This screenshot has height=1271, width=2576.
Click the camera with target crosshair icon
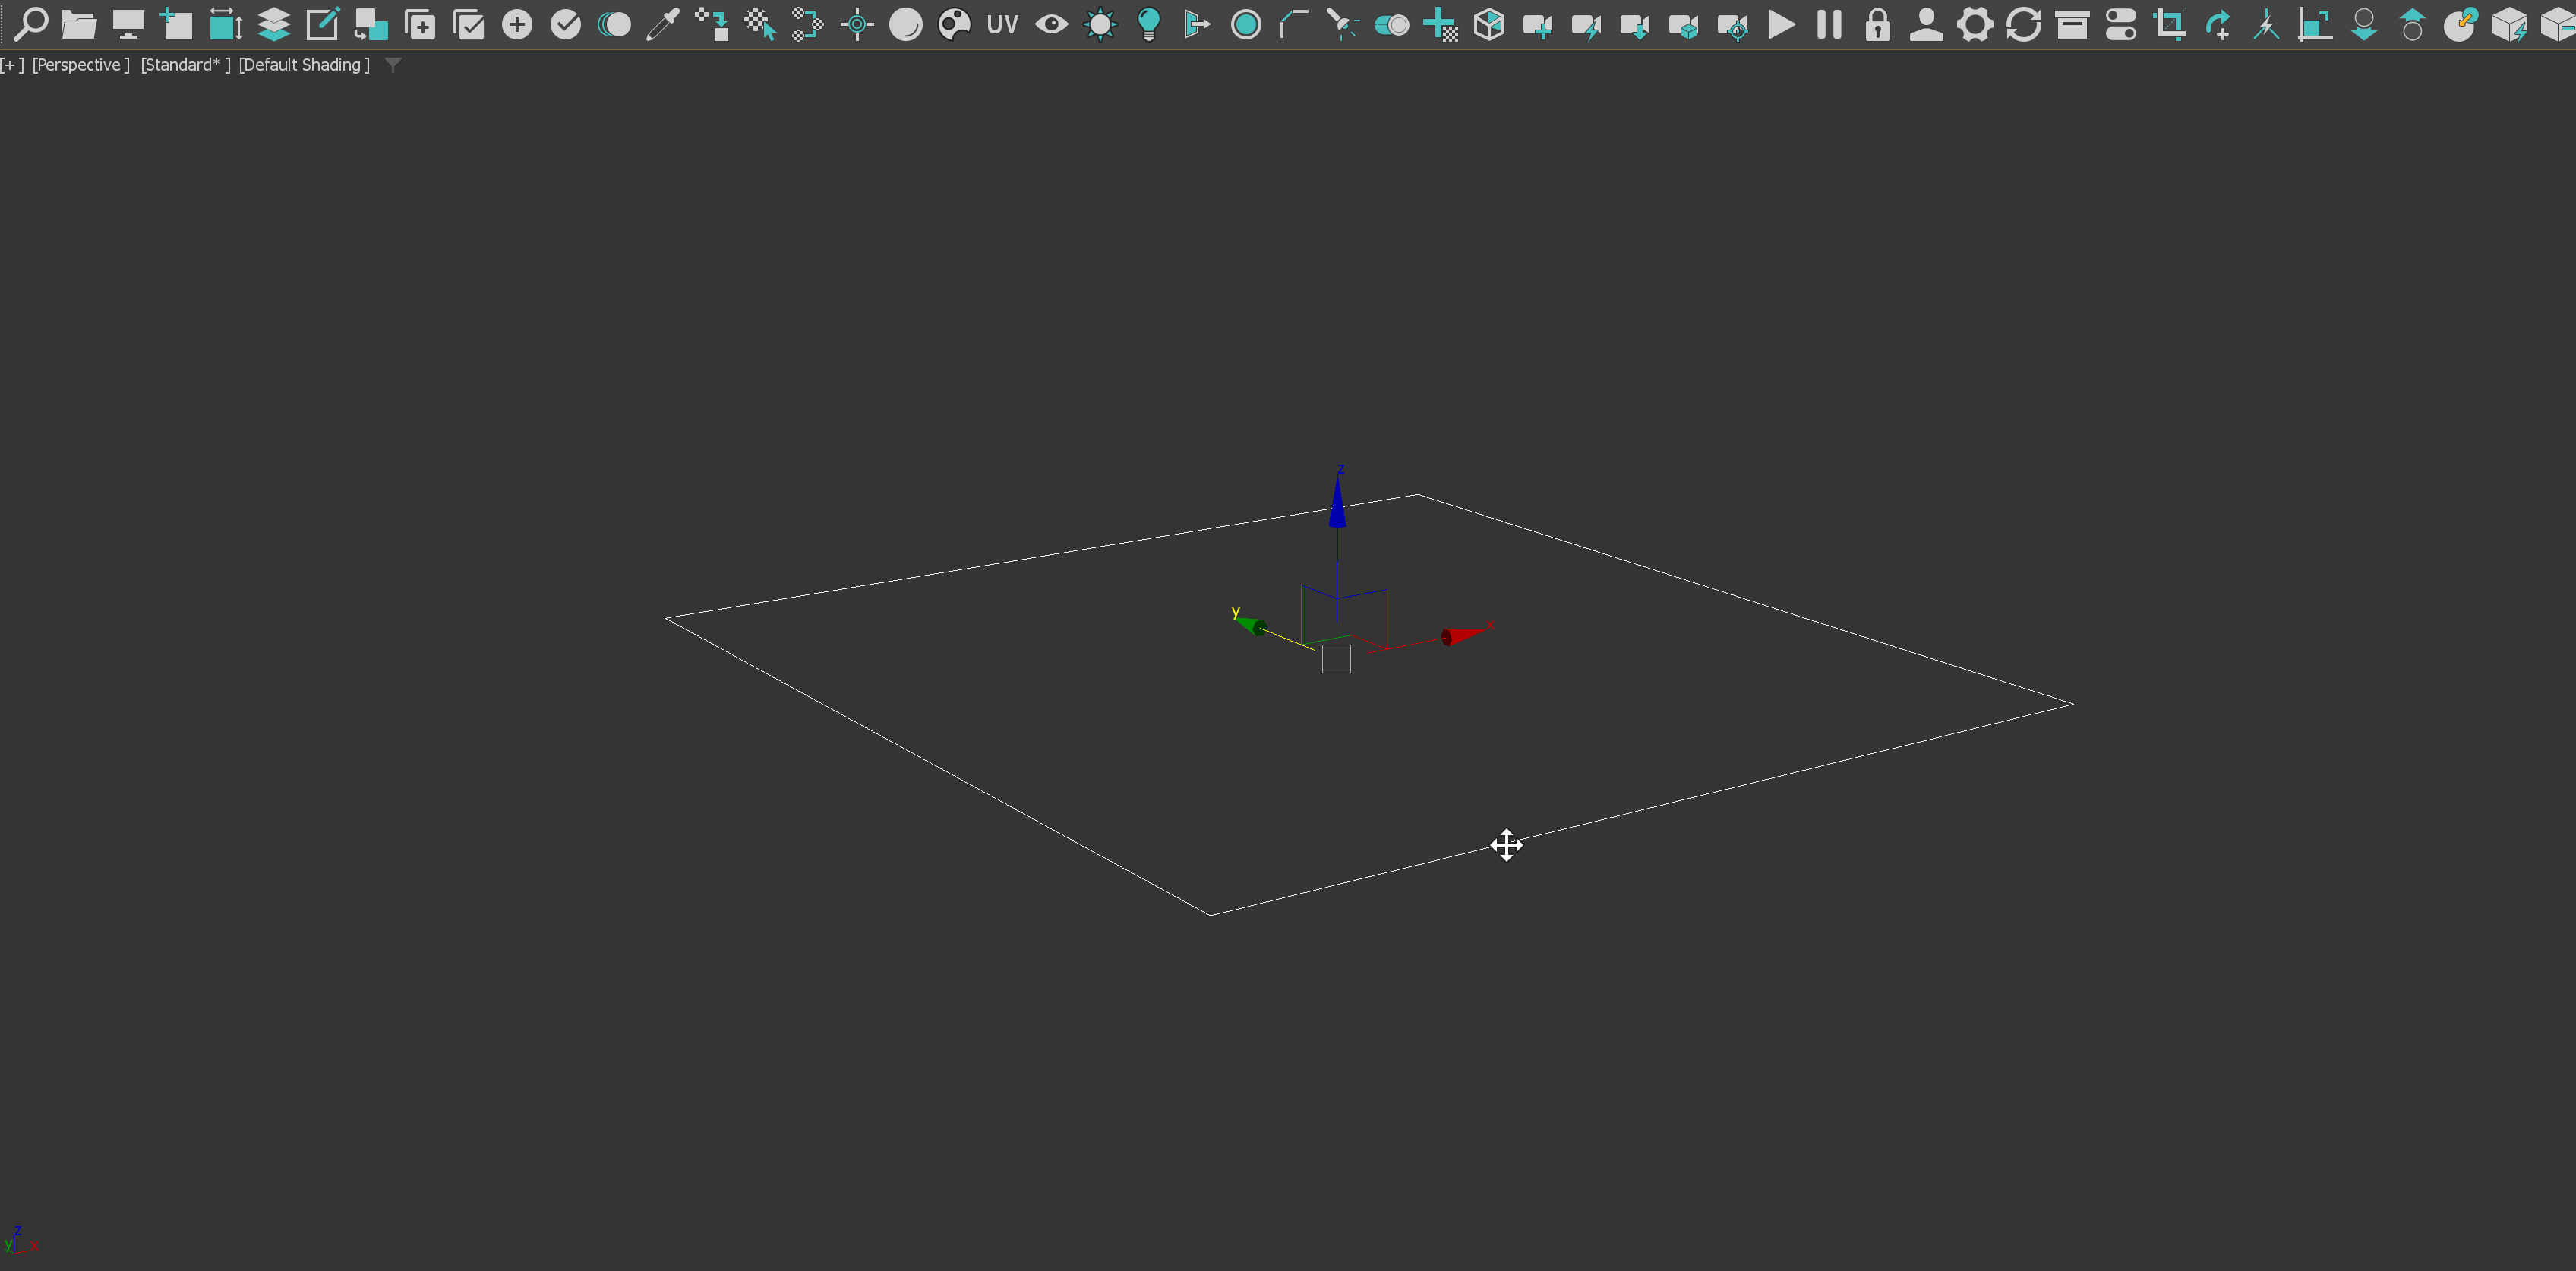1732,25
